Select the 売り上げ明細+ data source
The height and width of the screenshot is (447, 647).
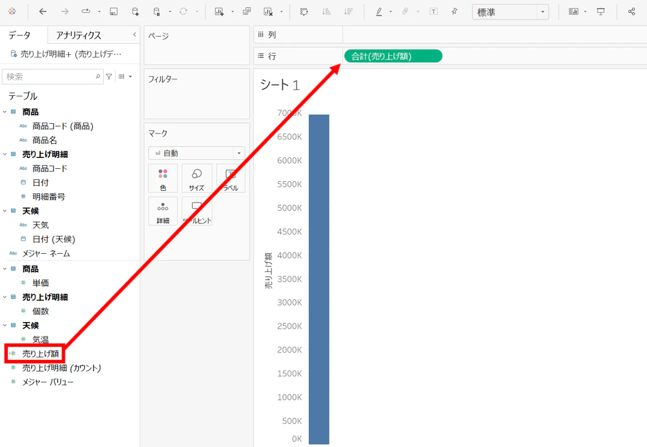[x=66, y=54]
